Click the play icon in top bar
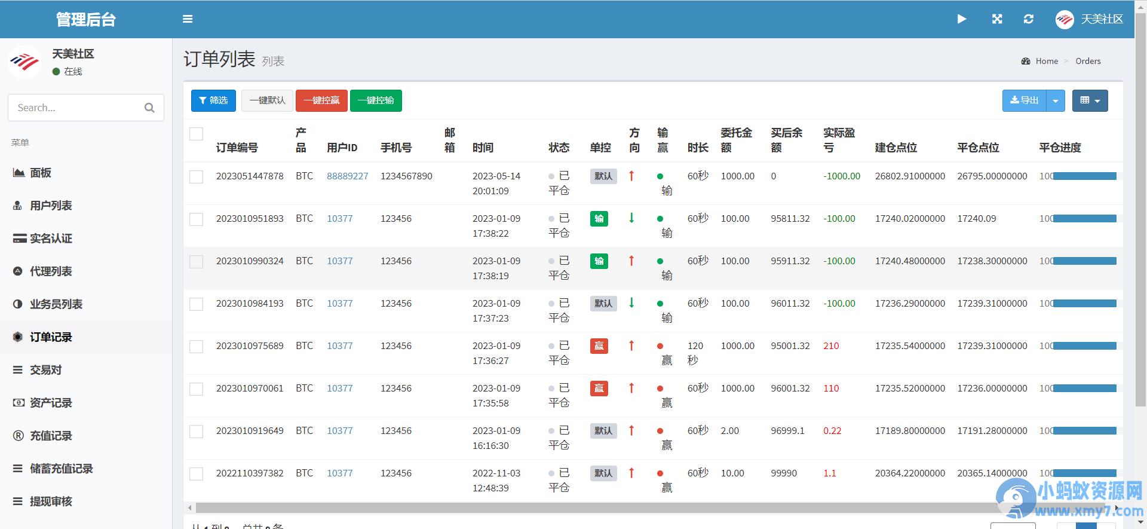 (961, 19)
